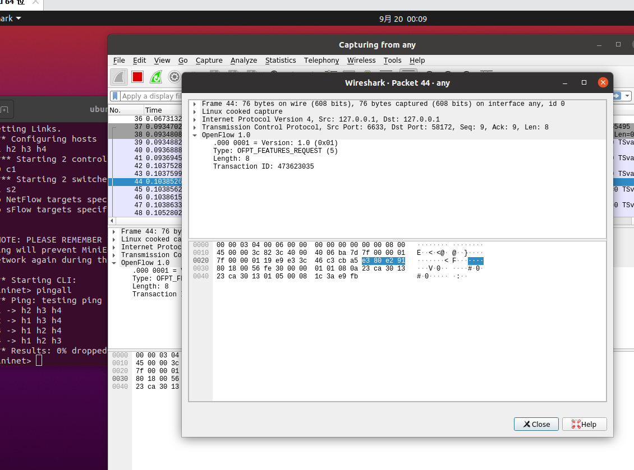634x470 pixels.
Task: Expand Internet Protocol row in main window
Action: [x=114, y=247]
